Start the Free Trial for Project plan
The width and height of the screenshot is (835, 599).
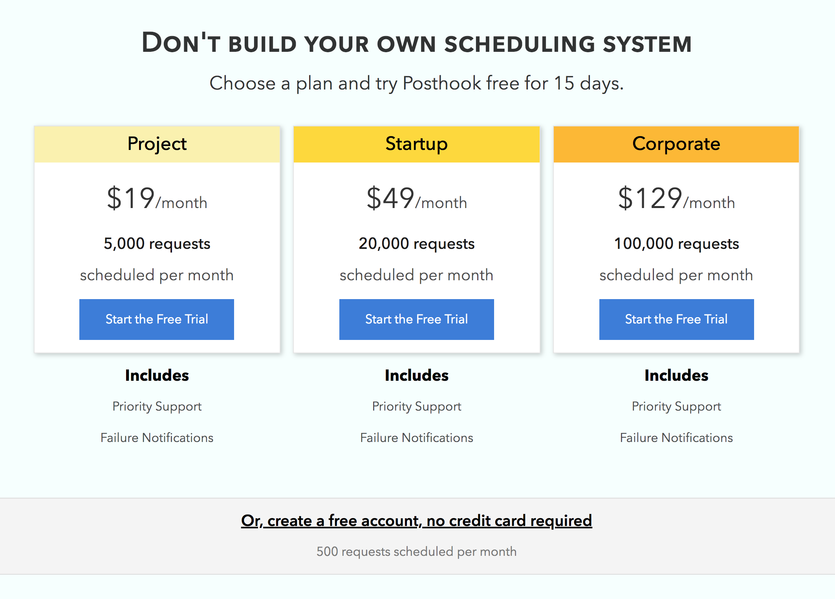click(x=157, y=319)
